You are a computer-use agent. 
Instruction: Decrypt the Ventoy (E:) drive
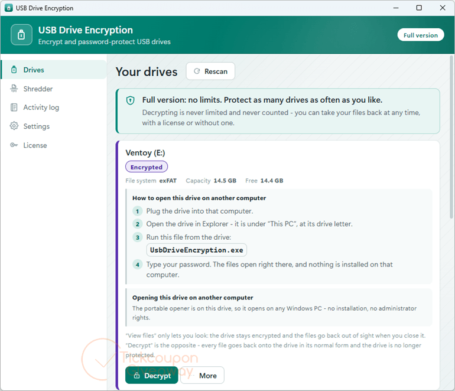pos(151,375)
